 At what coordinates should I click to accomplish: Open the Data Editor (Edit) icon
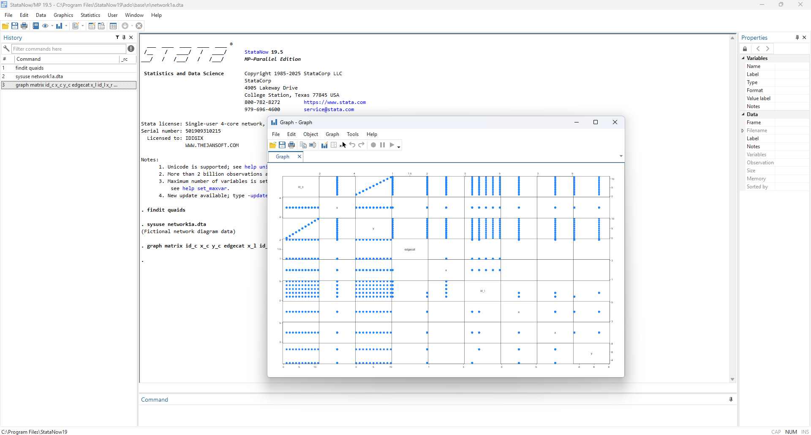pos(92,26)
